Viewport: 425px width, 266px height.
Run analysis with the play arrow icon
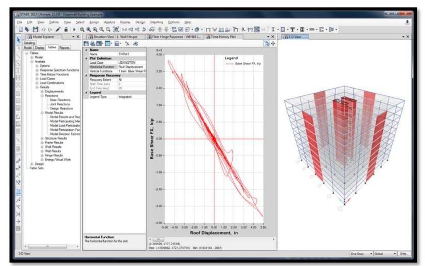[x=74, y=29]
